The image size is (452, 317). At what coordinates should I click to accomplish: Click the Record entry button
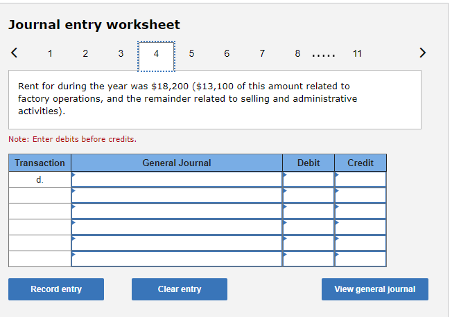coord(56,289)
